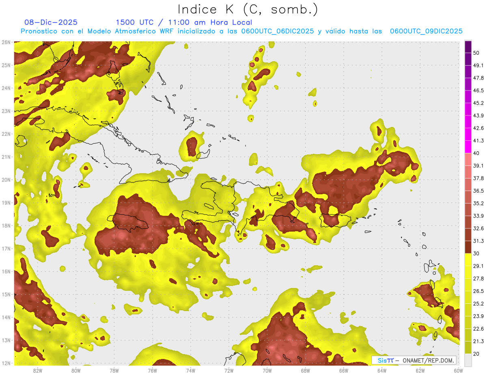487x376 pixels.
Task: Pick the dark brown legend swatch between 30 and 31.3
Action: 468,247
